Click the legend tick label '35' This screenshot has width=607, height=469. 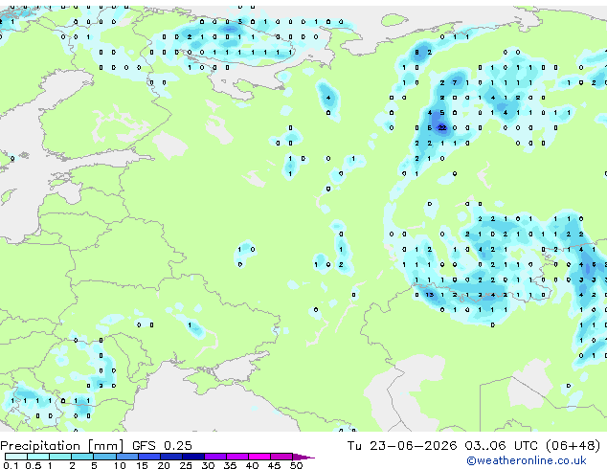(230, 465)
